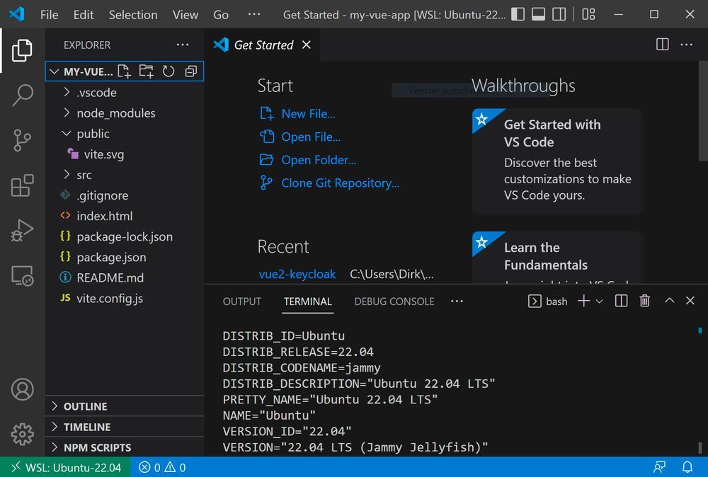The image size is (708, 477).
Task: Click the New File... link
Action: point(308,114)
